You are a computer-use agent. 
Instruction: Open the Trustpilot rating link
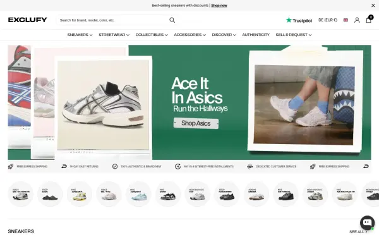coord(299,20)
